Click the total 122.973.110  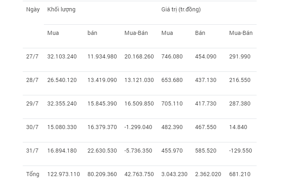[63, 174]
